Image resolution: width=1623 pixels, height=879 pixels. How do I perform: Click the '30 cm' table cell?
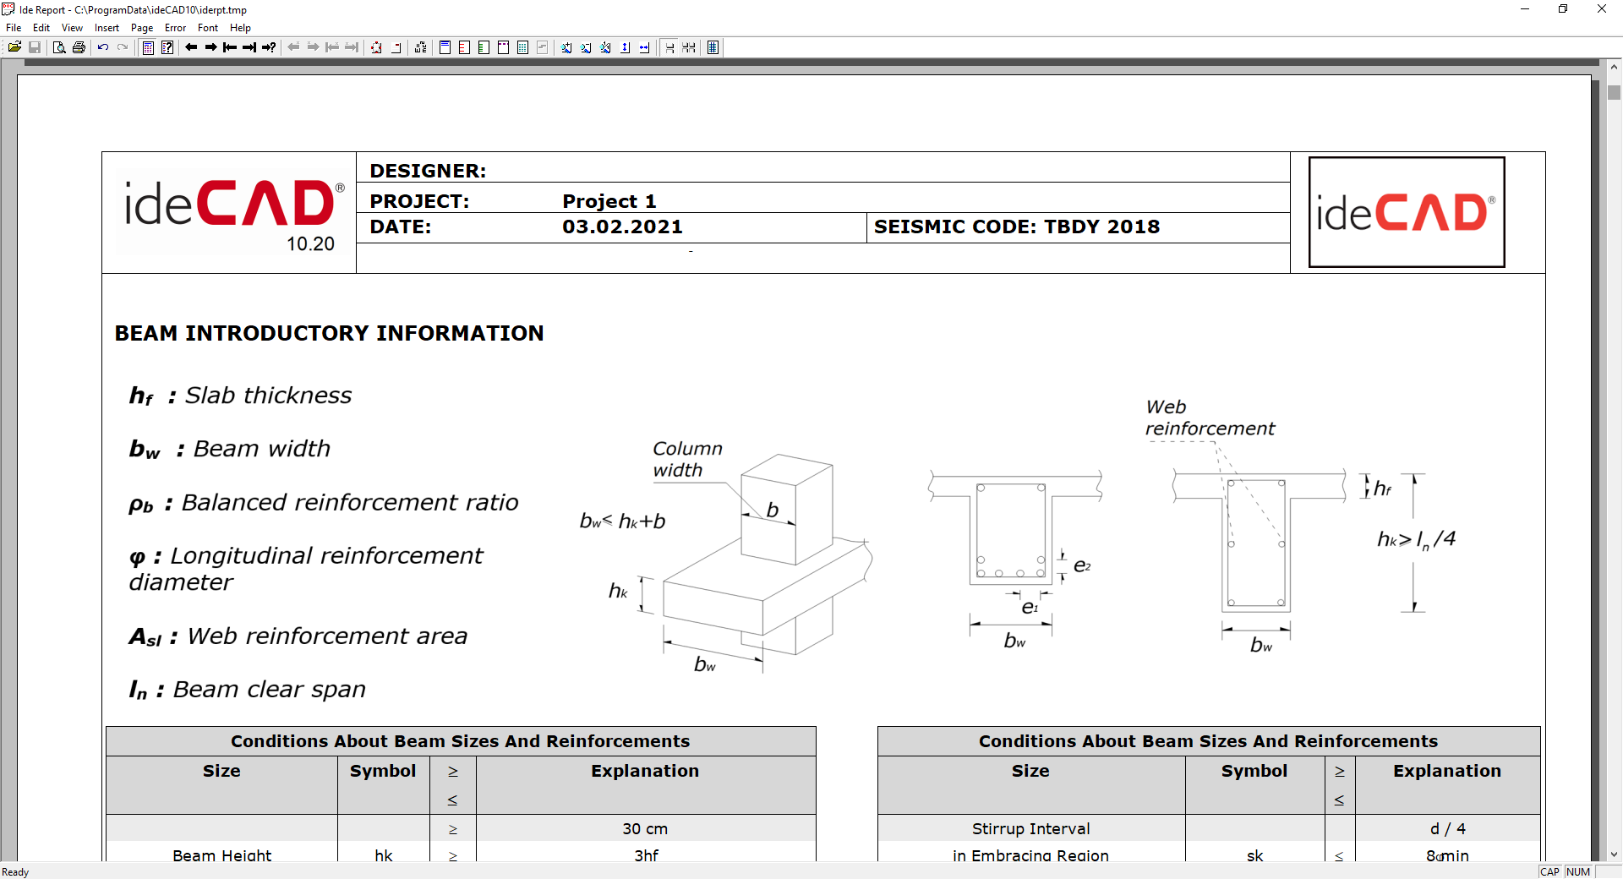click(x=645, y=829)
